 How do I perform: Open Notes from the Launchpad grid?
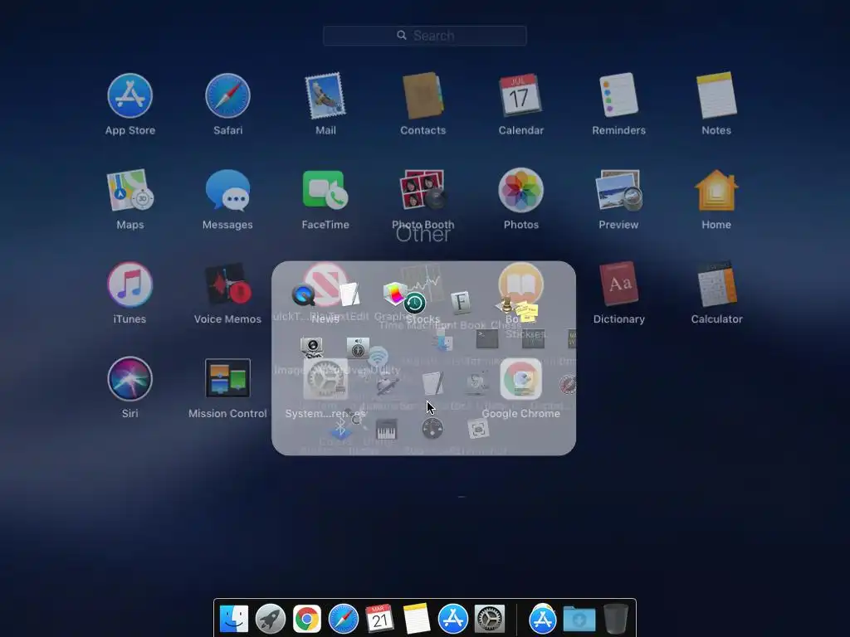[716, 96]
